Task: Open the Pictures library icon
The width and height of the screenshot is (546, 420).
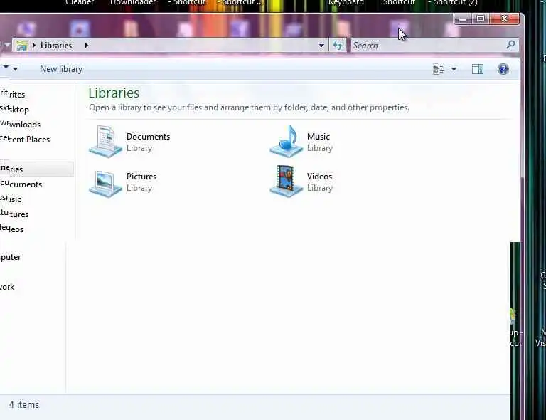Action: click(x=105, y=184)
